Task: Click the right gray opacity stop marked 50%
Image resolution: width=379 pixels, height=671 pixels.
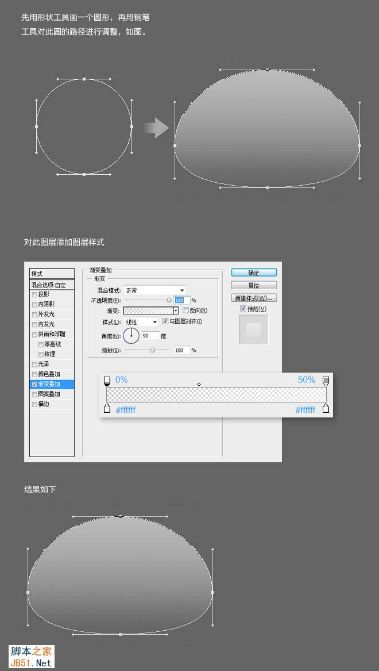Action: click(326, 381)
